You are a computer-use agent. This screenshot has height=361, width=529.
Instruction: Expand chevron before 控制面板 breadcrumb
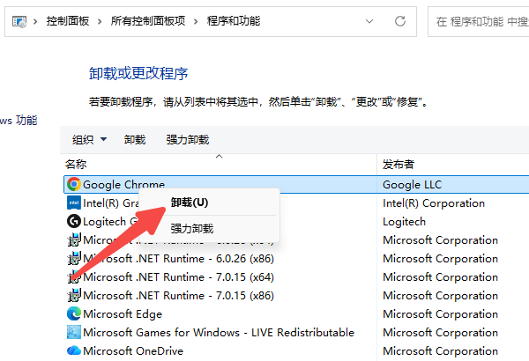coord(35,22)
